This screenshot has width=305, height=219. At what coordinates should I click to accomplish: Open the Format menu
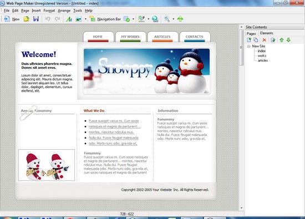pyautogui.click(x=49, y=11)
